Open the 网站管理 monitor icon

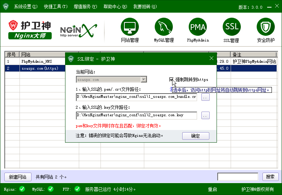(x=129, y=27)
